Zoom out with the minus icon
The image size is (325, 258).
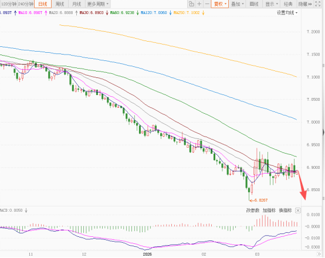[207, 4]
